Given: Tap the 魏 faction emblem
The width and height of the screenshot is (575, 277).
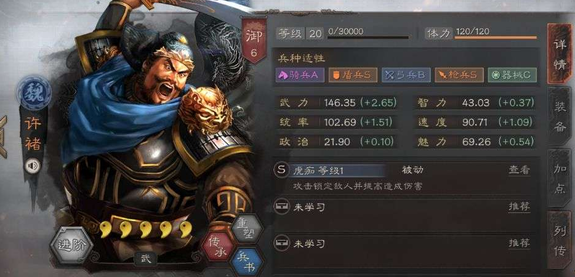Looking at the screenshot, I should 34,93.
